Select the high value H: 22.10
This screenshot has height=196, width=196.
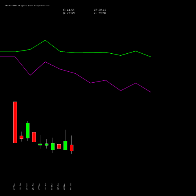(x=100, y=10)
